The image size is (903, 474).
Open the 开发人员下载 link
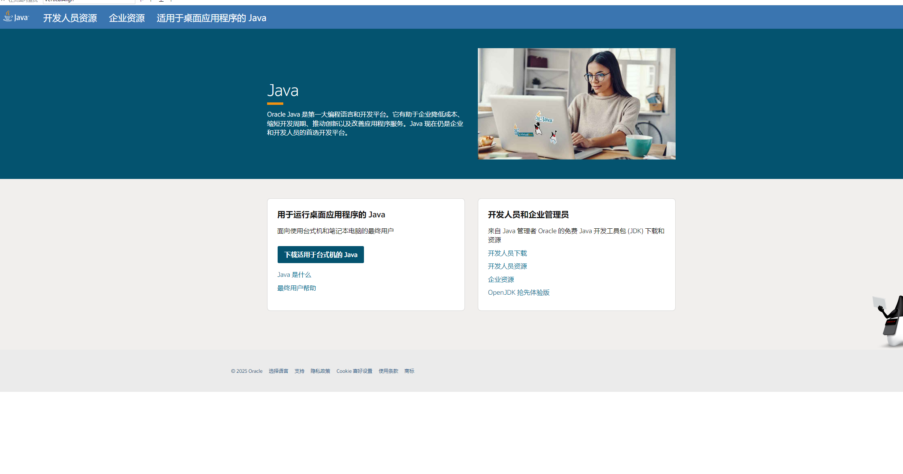coord(507,253)
